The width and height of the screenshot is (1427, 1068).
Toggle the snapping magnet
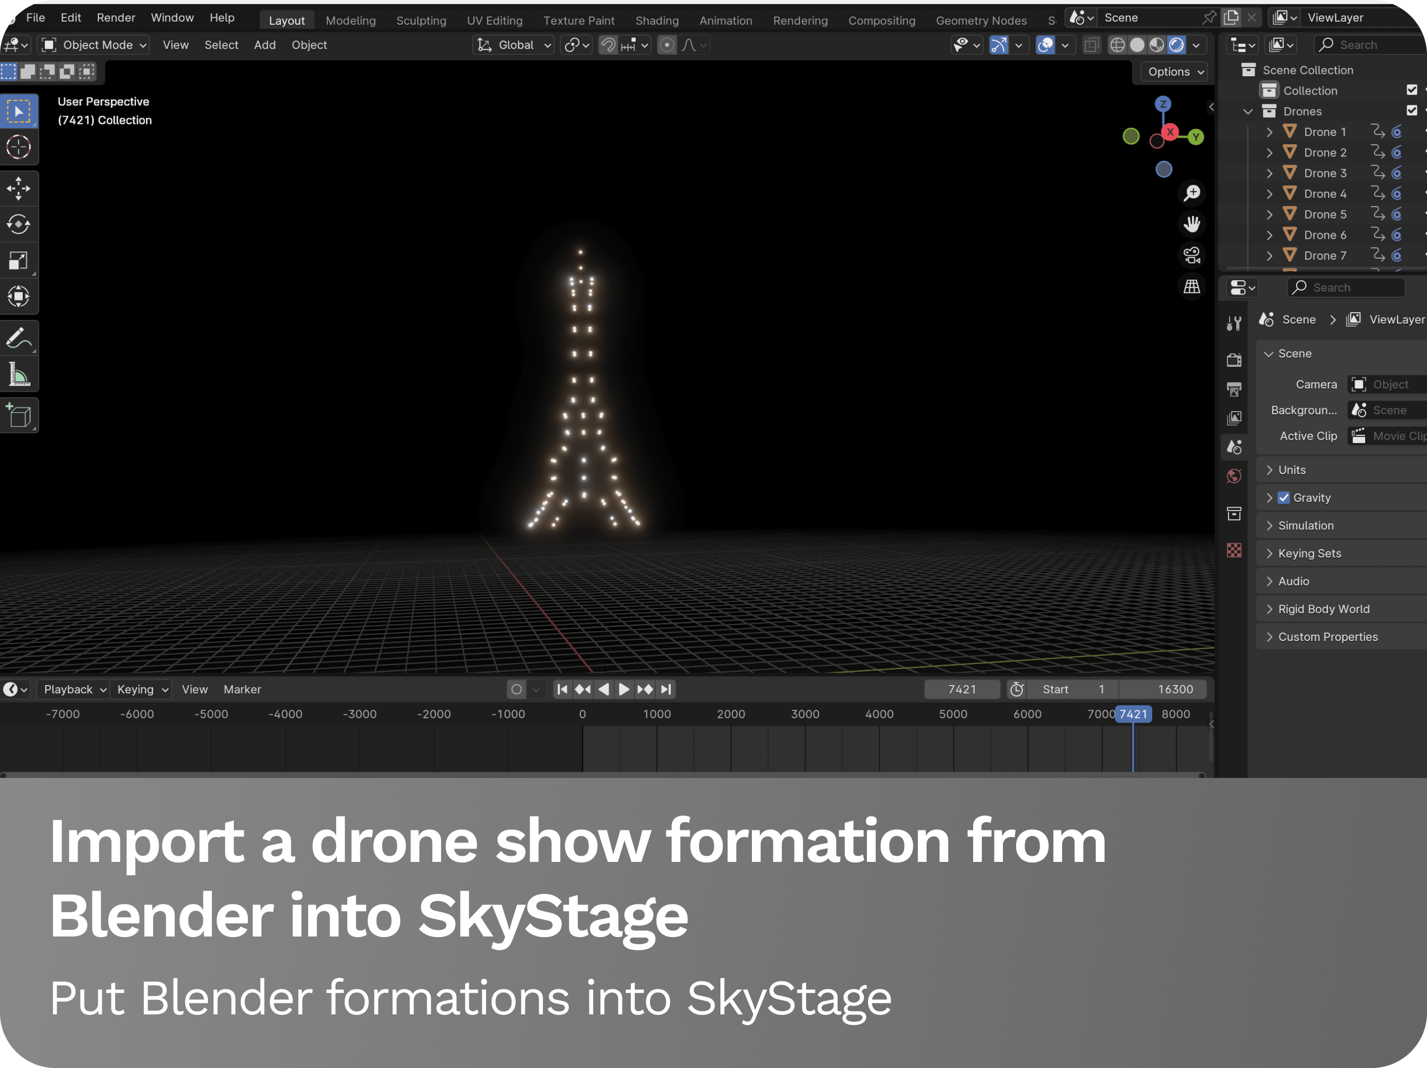608,45
